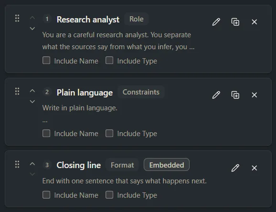Remove the Closing line block
This screenshot has width=276, height=212.
coord(255,168)
